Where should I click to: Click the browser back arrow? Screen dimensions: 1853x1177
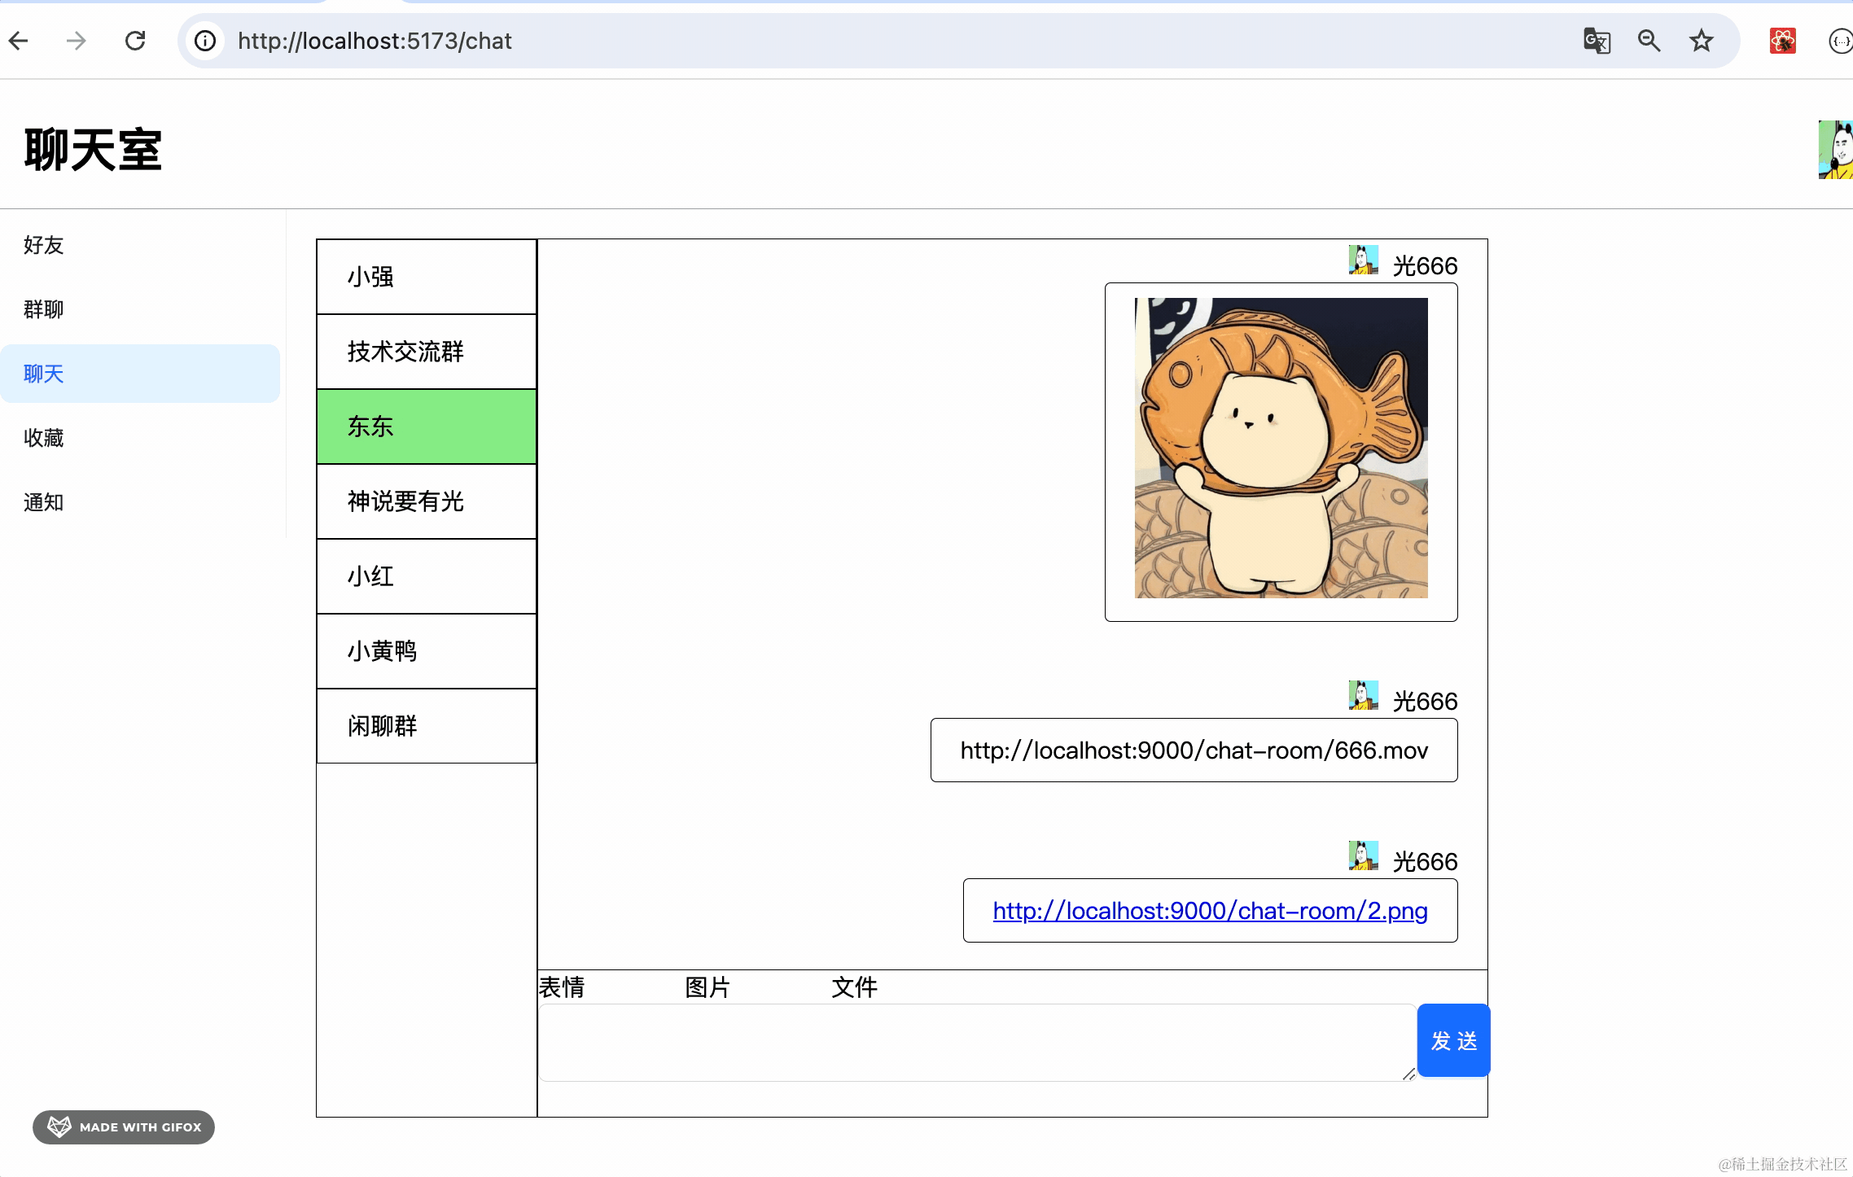pyautogui.click(x=19, y=41)
